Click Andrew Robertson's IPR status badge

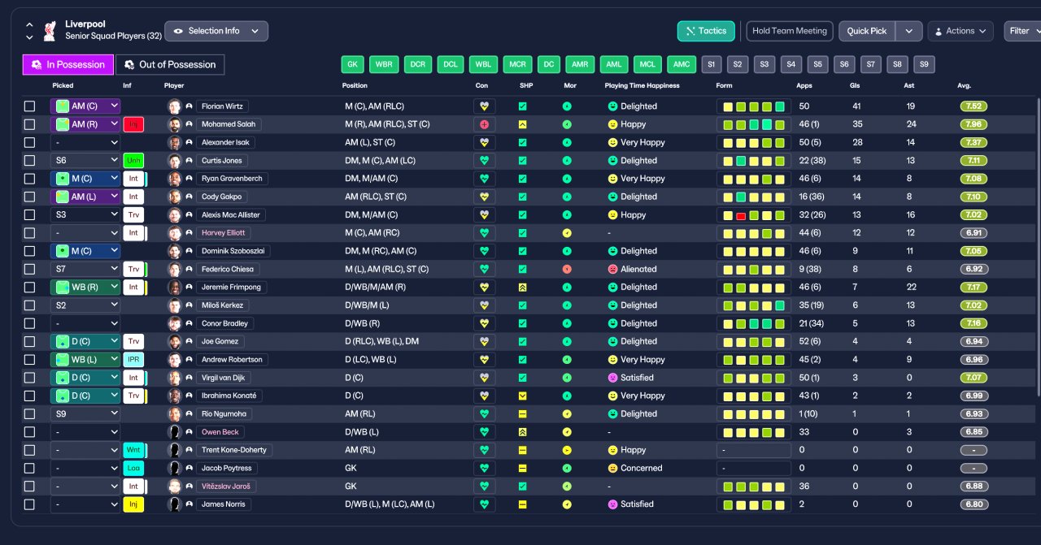(133, 360)
